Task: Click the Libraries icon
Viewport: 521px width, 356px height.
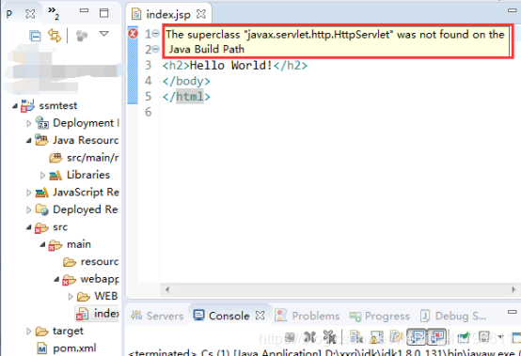Action: pyautogui.click(x=55, y=175)
